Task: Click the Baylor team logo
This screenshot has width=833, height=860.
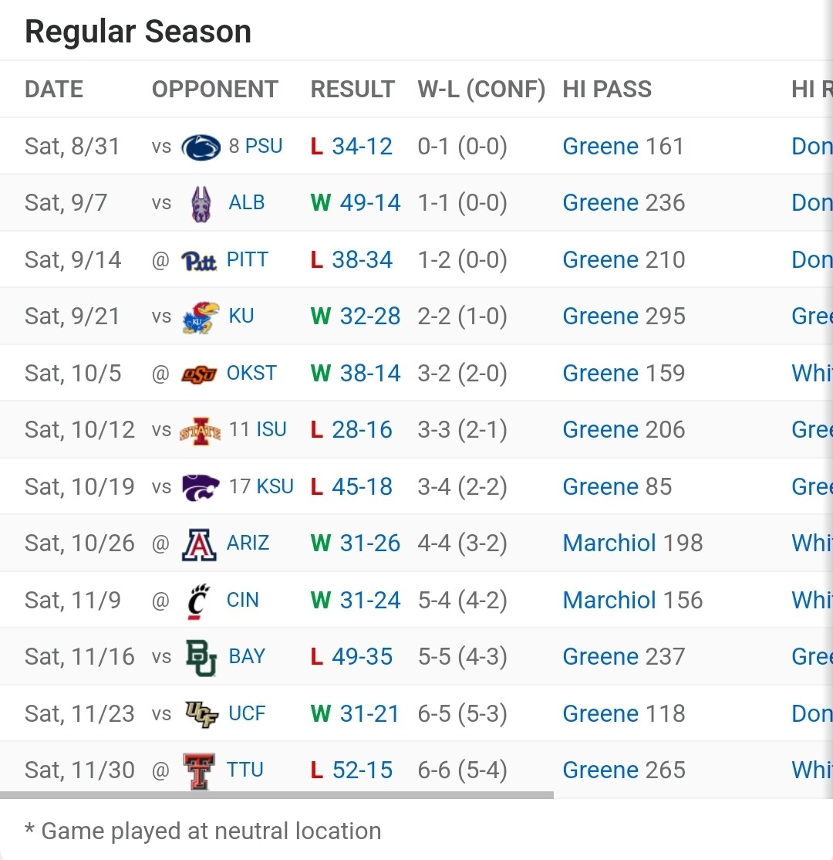Action: tap(201, 658)
